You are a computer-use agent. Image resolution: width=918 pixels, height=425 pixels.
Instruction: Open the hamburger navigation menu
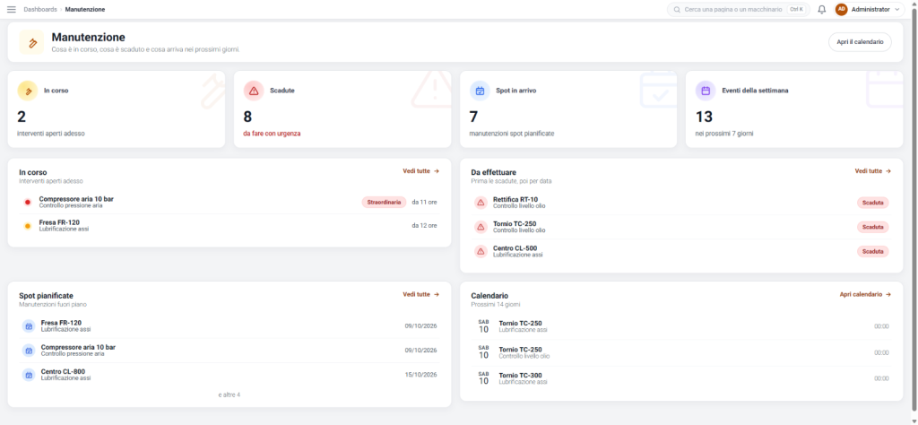11,9
